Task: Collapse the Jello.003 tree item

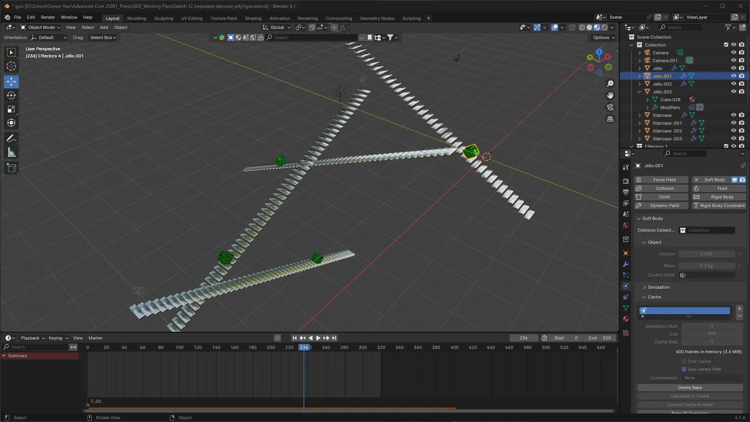Action: pos(639,92)
